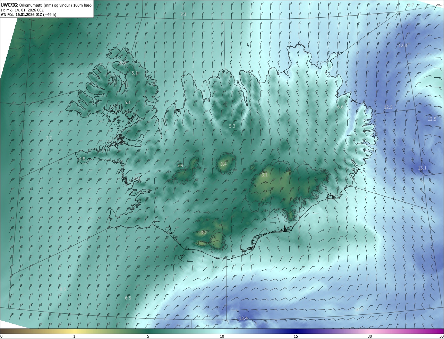Click the 1 tick on the colour scale

tap(74, 336)
